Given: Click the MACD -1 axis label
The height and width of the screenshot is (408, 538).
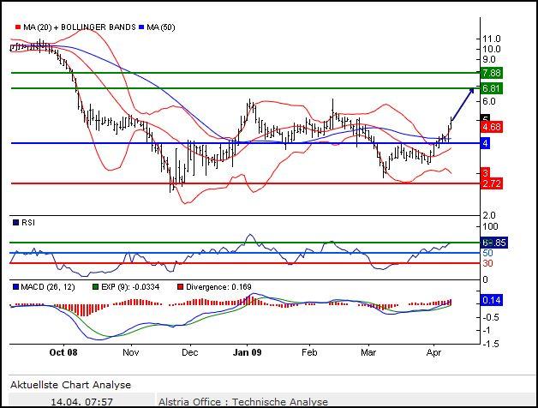Looking at the screenshot, I should point(487,330).
